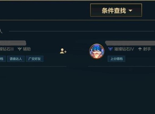Select the player card containing 语音达人
The height and width of the screenshot is (114, 155).
coord(33,53)
